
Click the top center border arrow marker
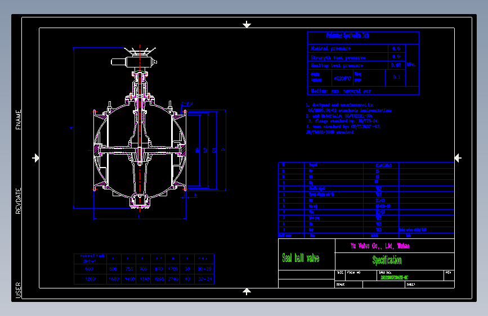(x=247, y=24)
